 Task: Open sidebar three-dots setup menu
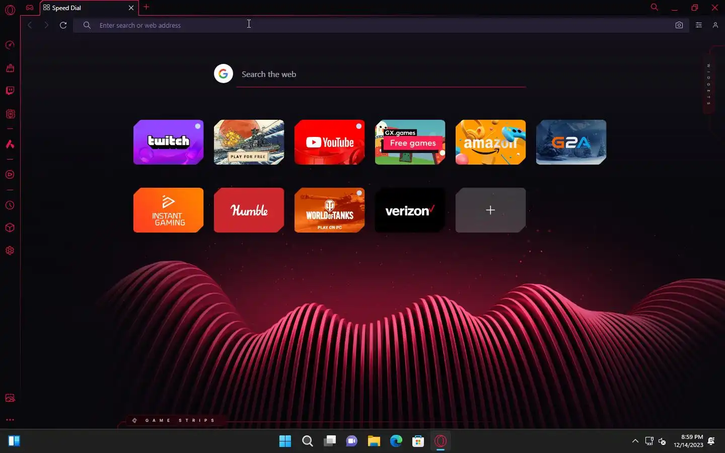(10, 420)
